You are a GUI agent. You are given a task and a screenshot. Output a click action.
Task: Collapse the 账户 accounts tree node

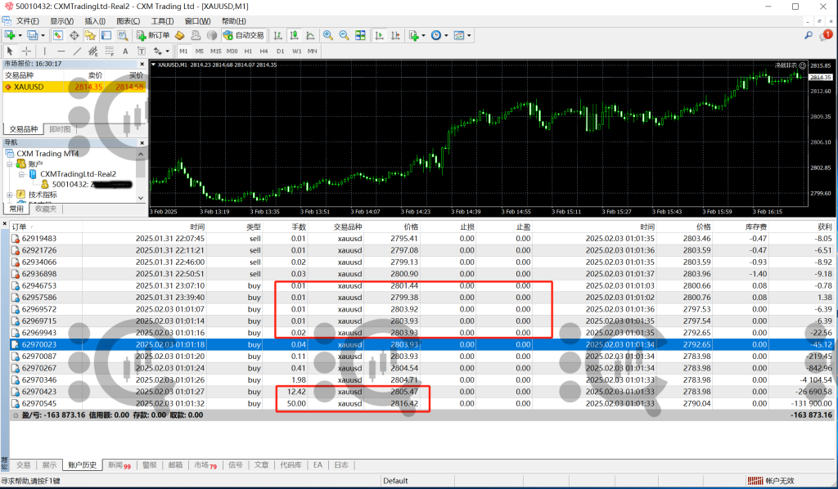tap(9, 164)
